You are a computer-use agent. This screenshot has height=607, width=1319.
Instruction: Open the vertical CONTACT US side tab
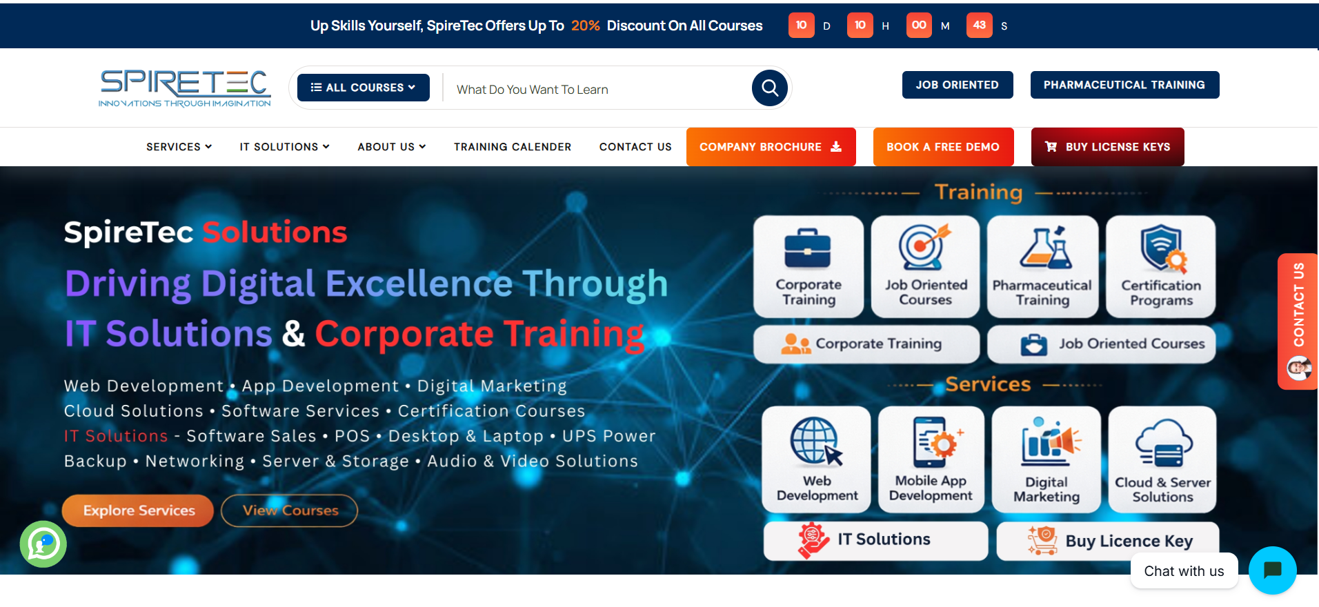pyautogui.click(x=1298, y=321)
